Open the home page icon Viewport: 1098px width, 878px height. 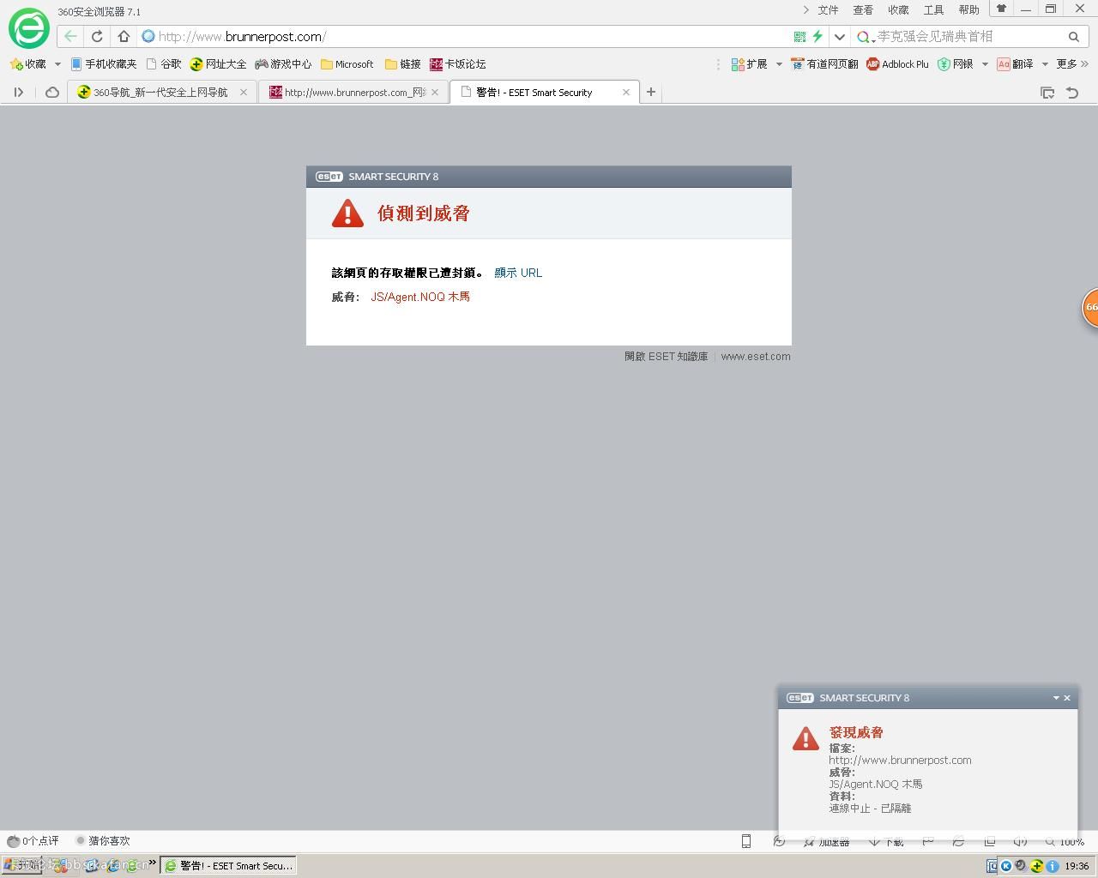point(124,37)
